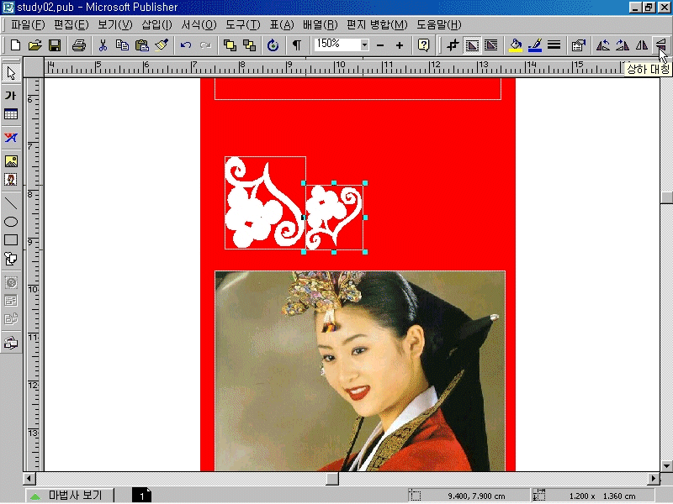Open a file with the folder icon

(34, 45)
